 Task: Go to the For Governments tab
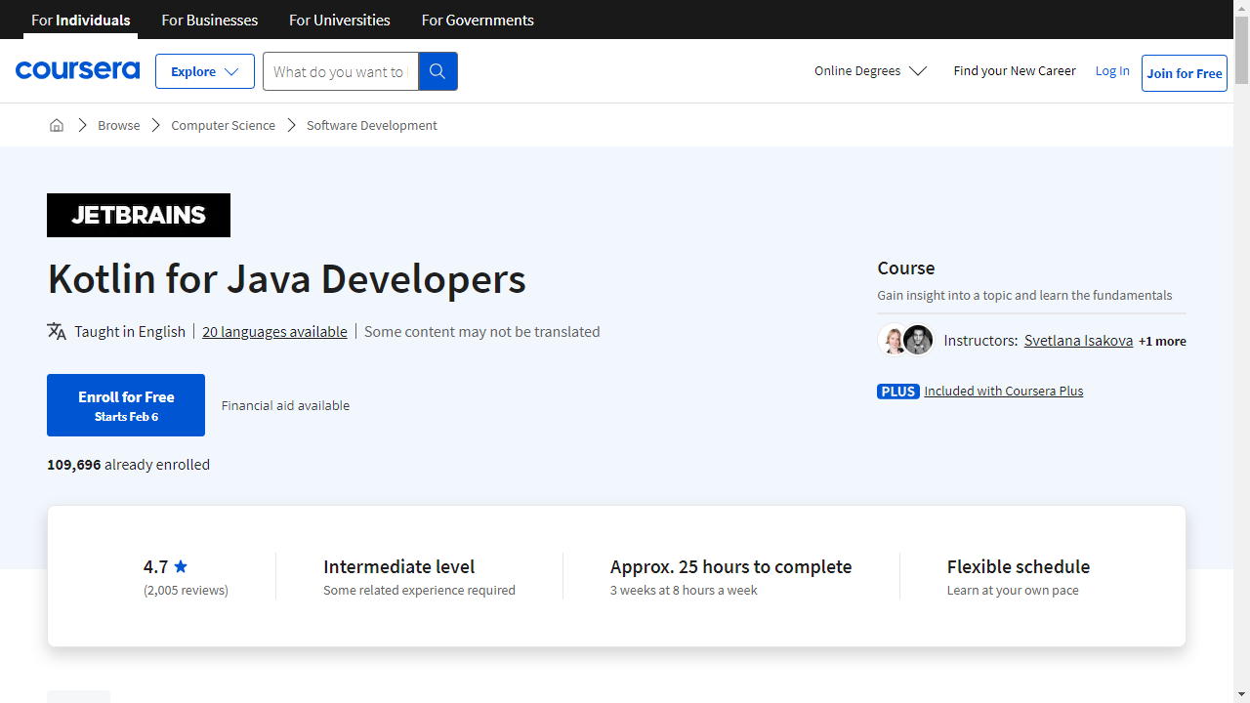tap(478, 20)
